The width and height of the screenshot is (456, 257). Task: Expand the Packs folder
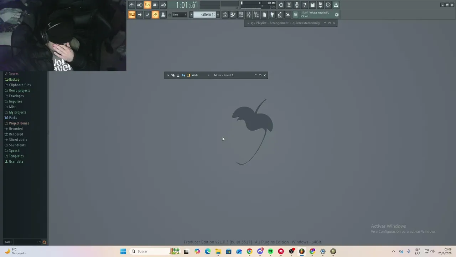pyautogui.click(x=13, y=118)
